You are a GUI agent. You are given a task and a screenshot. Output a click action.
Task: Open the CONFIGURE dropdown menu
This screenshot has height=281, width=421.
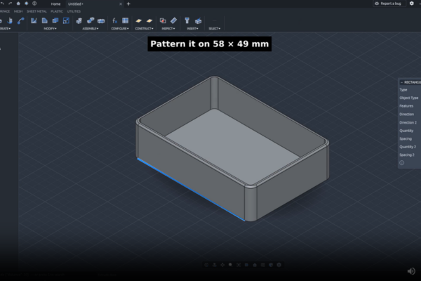tap(120, 29)
